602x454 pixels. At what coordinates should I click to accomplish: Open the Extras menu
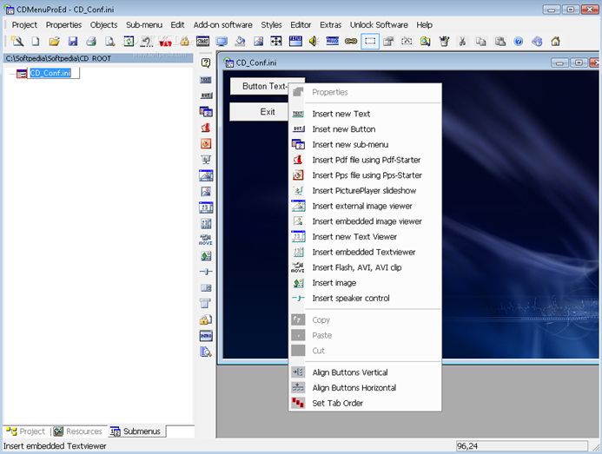331,25
